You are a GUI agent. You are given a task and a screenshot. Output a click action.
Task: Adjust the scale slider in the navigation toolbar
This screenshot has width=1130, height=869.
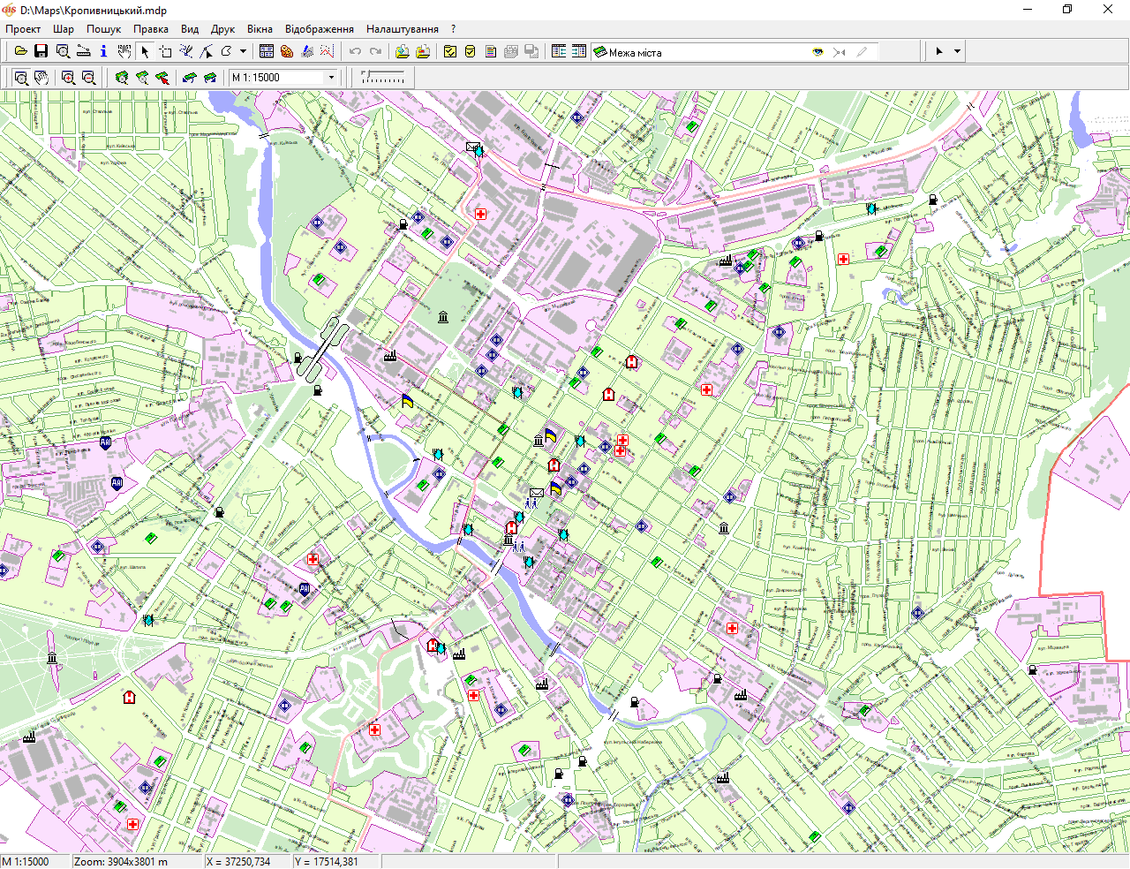pos(383,78)
